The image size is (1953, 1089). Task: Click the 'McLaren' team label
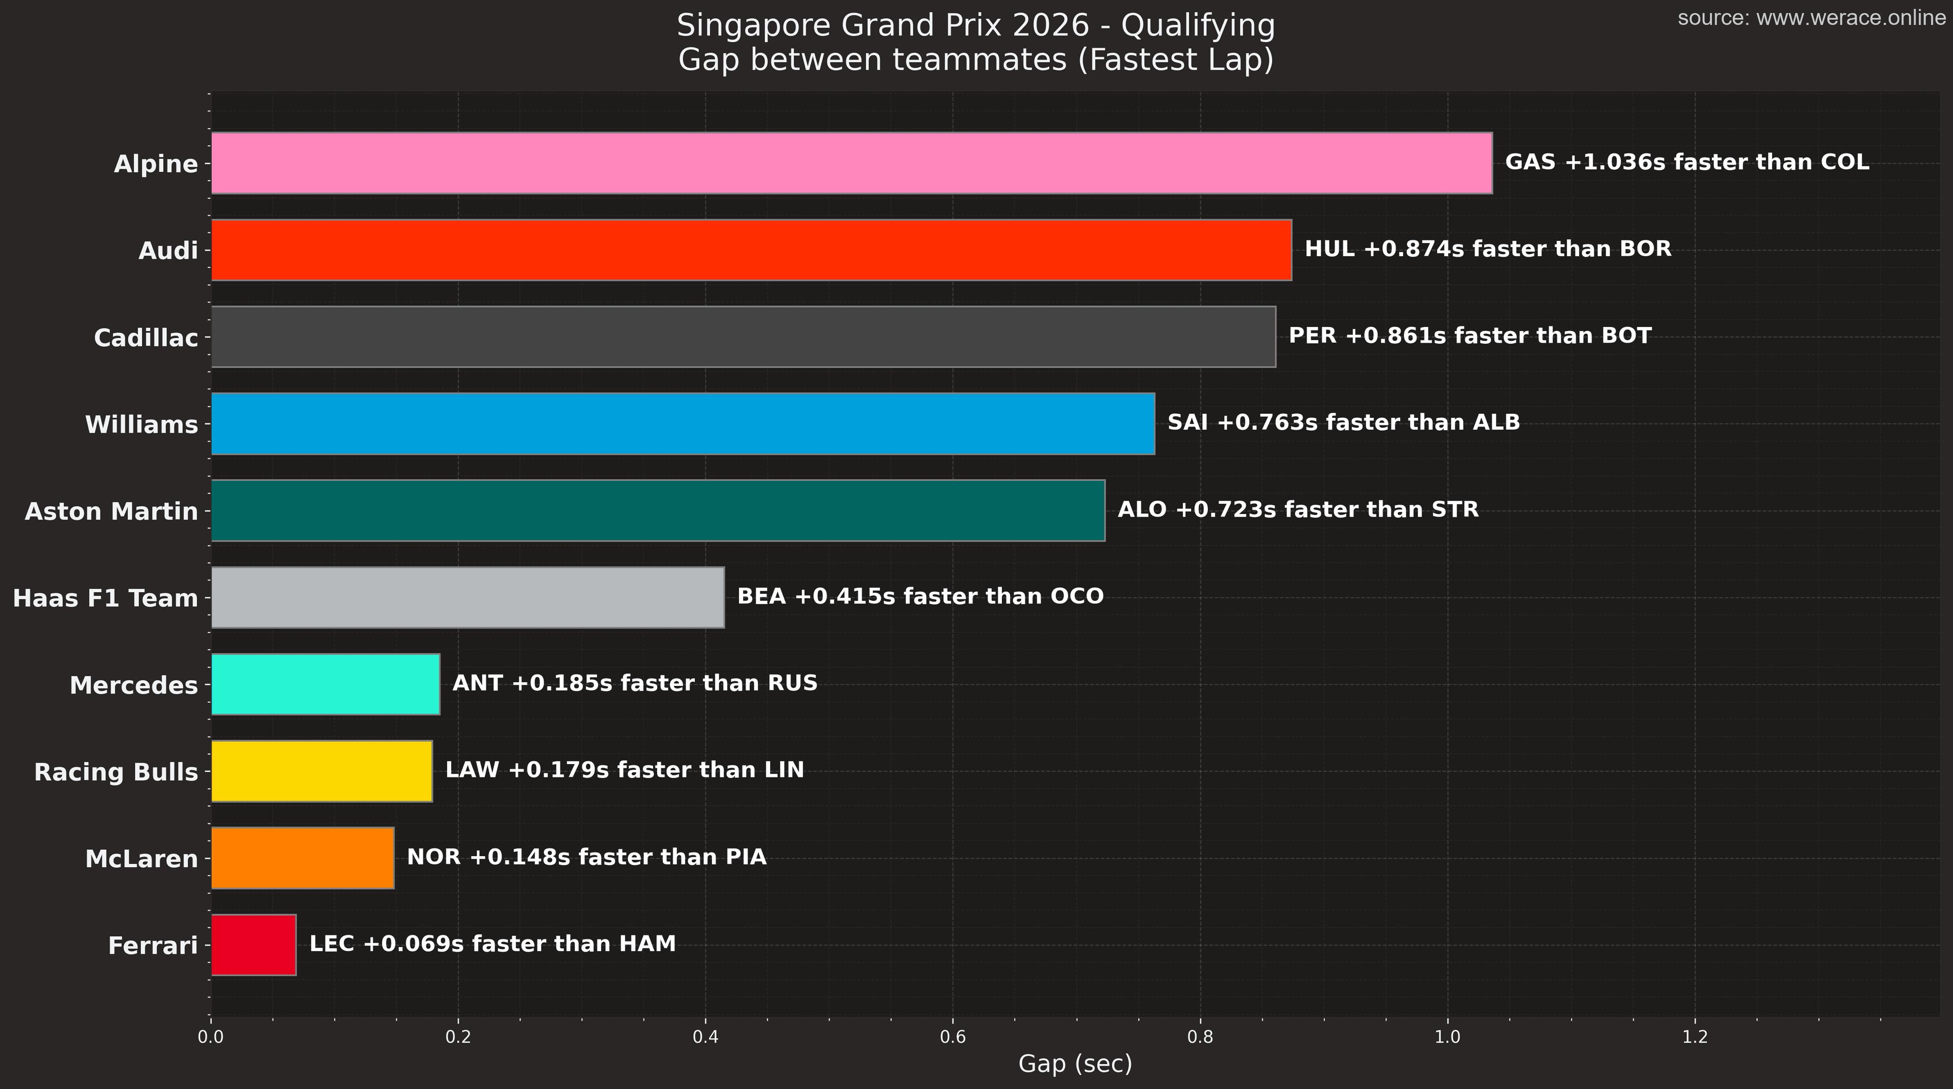pyautogui.click(x=142, y=859)
